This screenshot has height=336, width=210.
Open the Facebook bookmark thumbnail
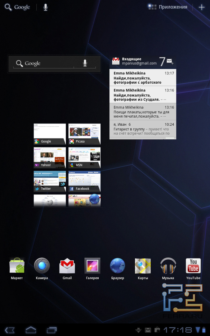click(x=84, y=181)
